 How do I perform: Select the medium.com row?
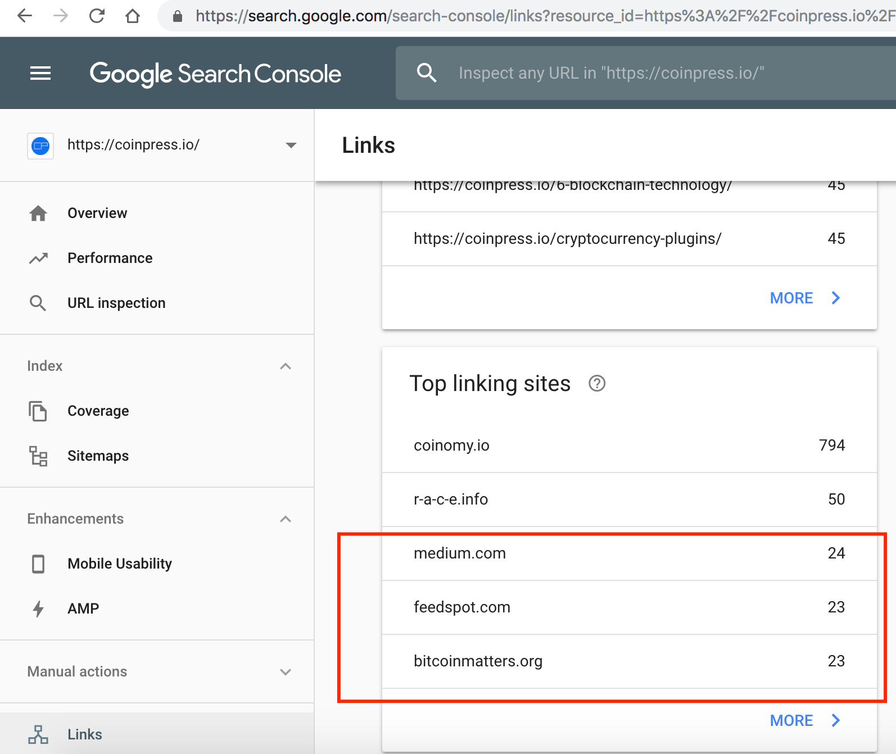click(630, 553)
